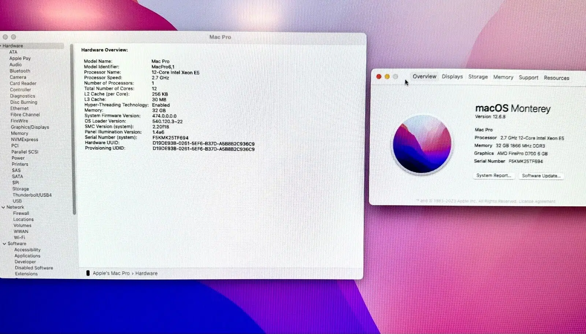
Task: Click the sidebar vertical scrollbar
Action: click(x=74, y=130)
